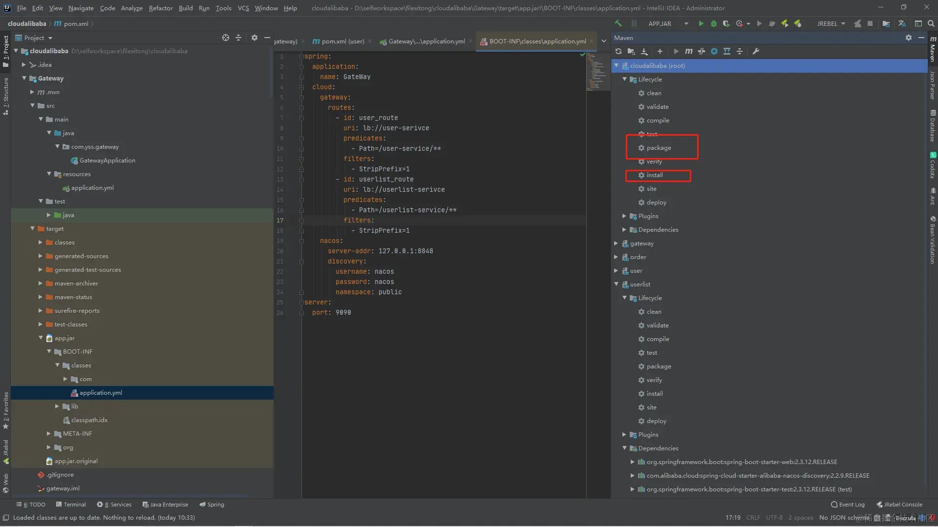Click Execute Maven Goal 'm' icon
Viewport: 938px width, 527px height.
tap(688, 51)
